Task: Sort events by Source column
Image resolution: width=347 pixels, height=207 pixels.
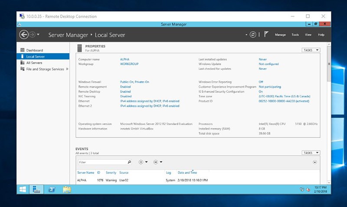Action: 124,172
